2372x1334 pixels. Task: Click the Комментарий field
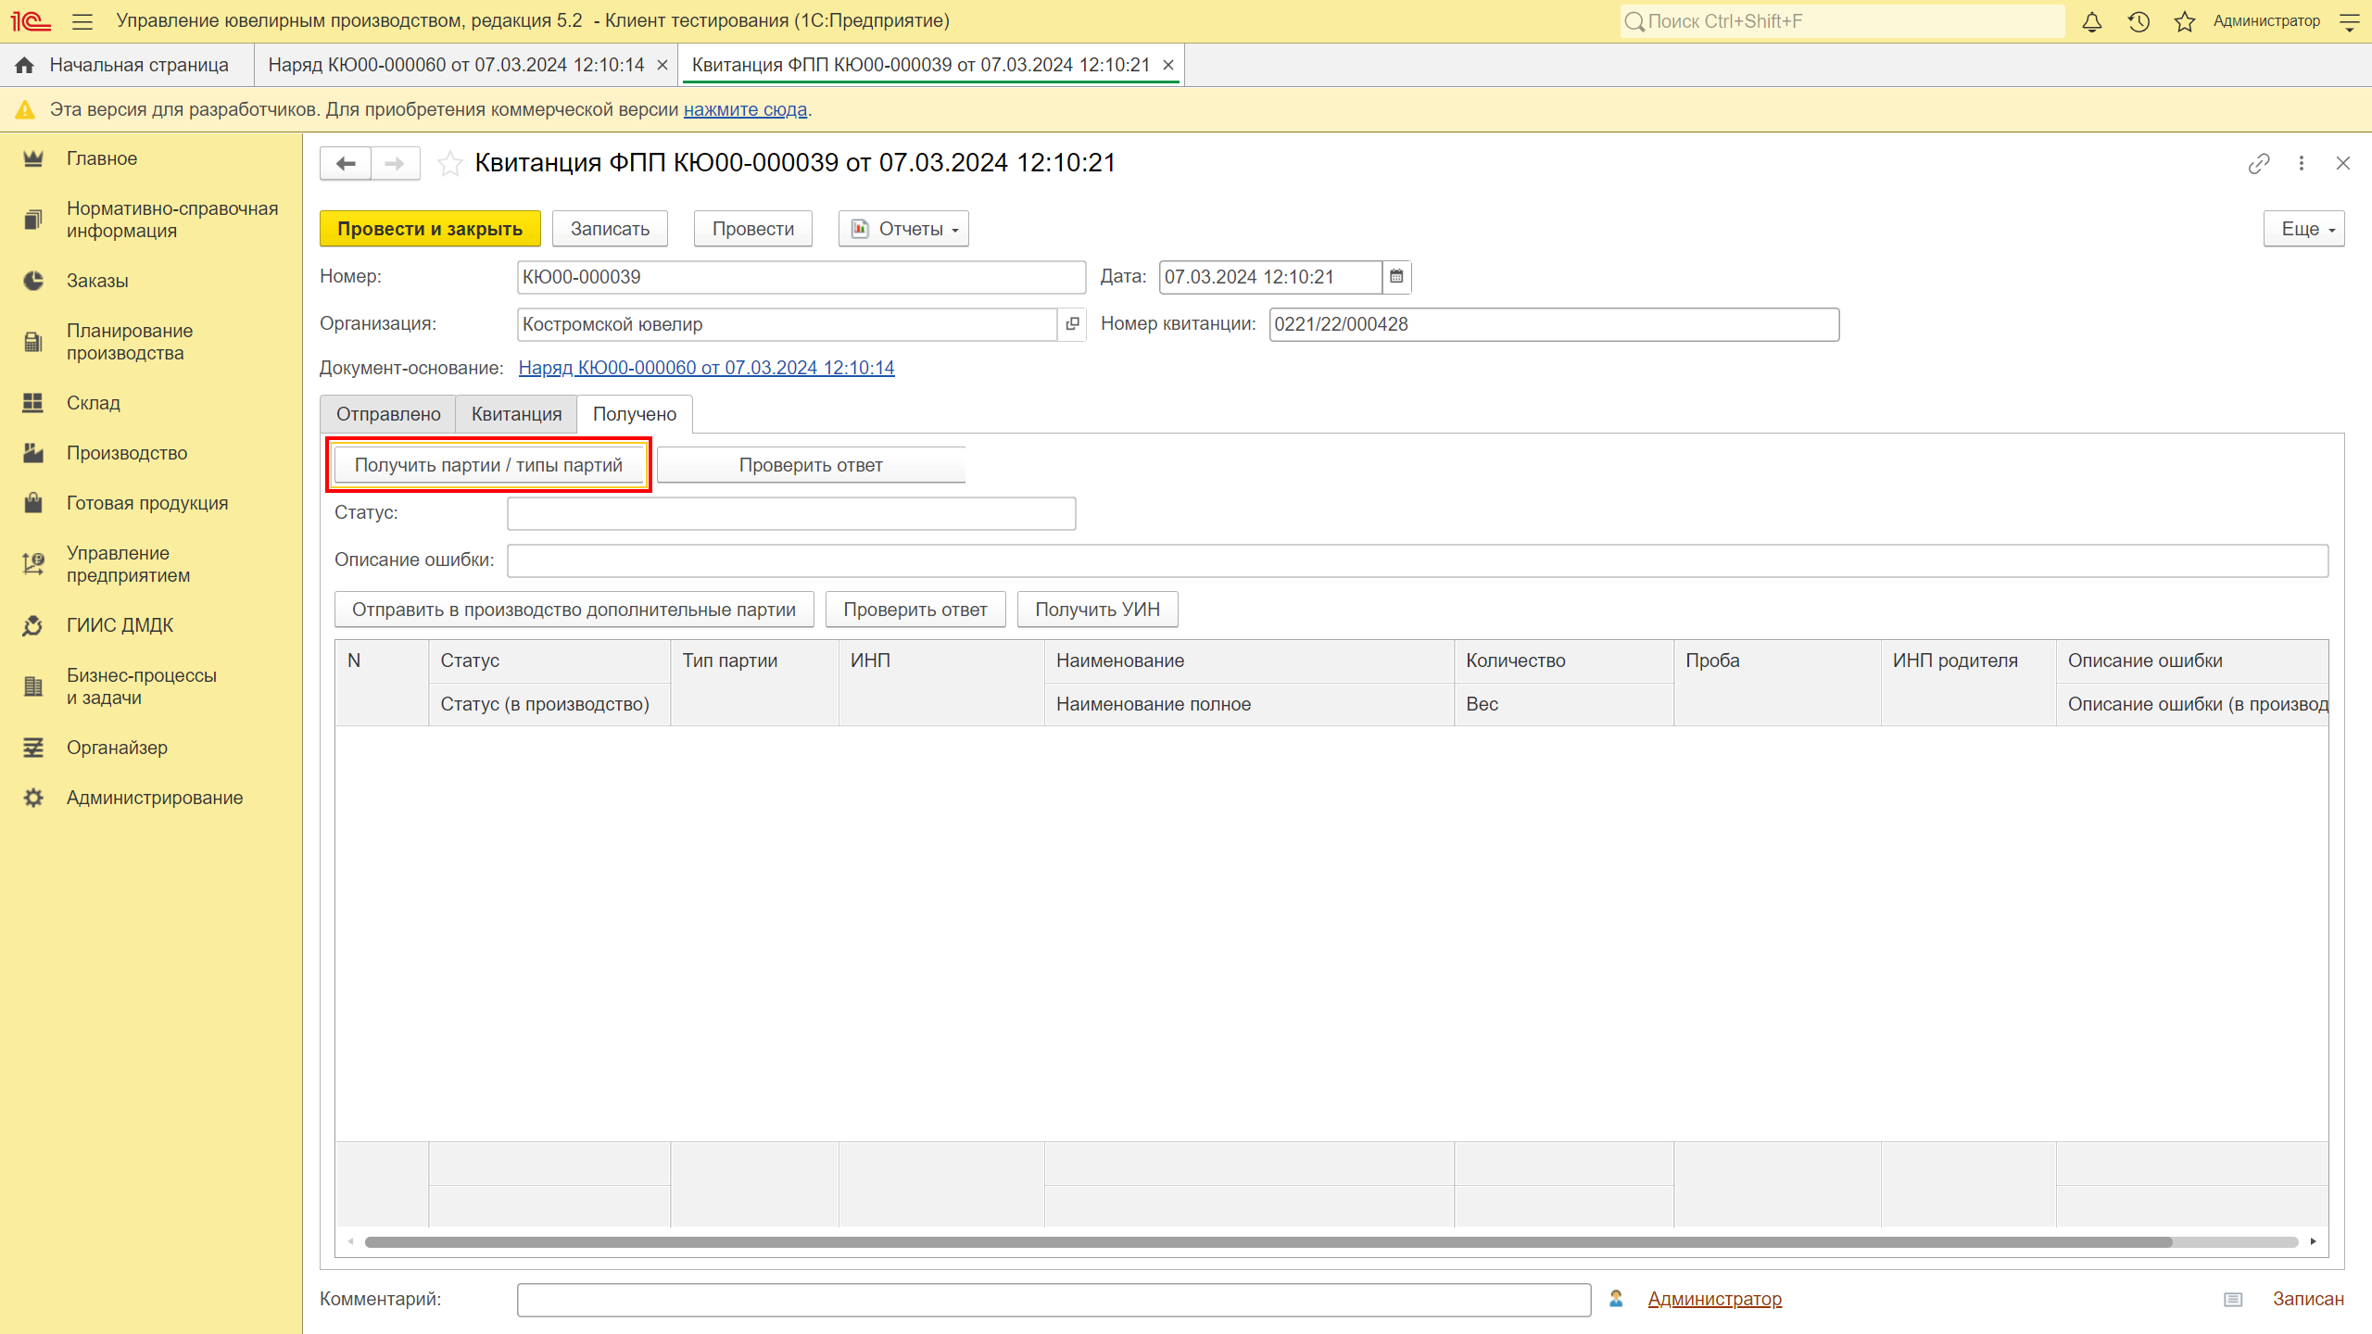pos(1054,1300)
